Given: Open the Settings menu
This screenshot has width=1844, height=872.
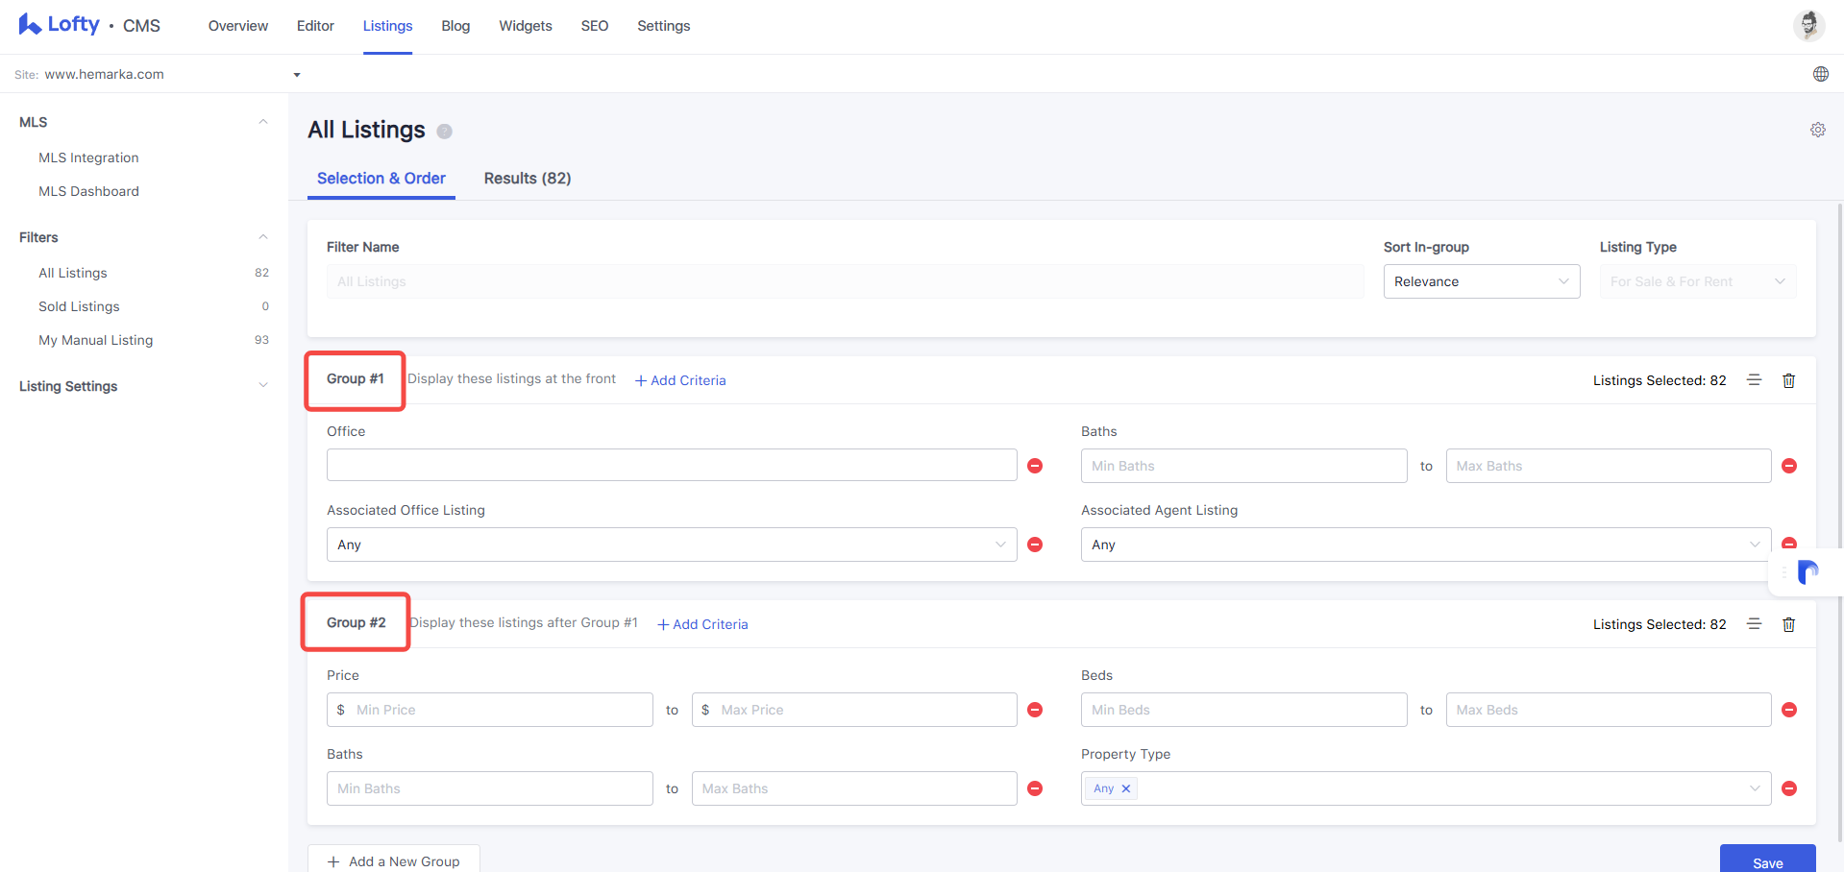Looking at the screenshot, I should [664, 26].
